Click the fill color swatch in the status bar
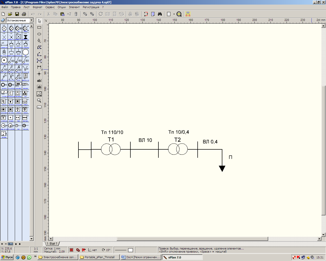The image size is (326, 261). (x=130, y=250)
